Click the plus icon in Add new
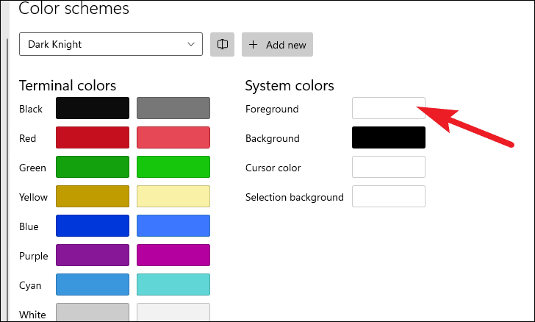Screen dimensions: 535x322 pyautogui.click(x=253, y=44)
